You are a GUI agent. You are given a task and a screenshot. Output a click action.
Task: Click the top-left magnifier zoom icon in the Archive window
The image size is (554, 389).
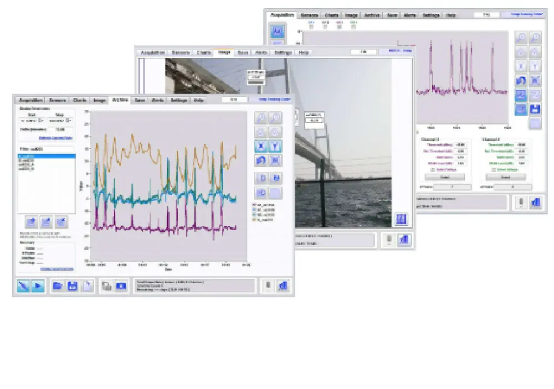tap(260, 117)
